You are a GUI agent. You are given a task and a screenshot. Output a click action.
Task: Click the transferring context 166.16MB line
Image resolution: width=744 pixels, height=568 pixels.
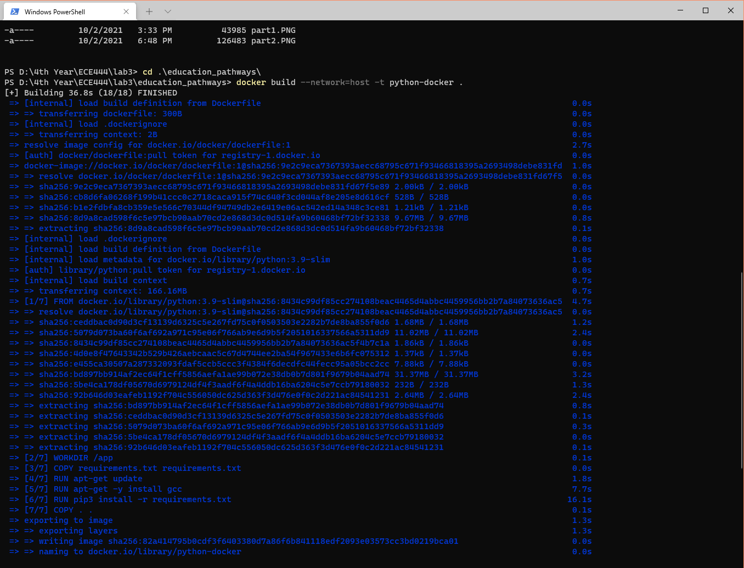[104, 290]
